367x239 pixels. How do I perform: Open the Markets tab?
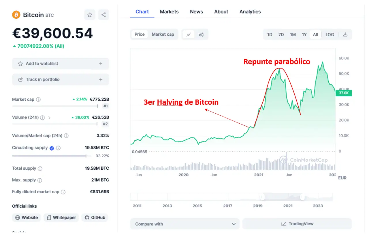[169, 12]
